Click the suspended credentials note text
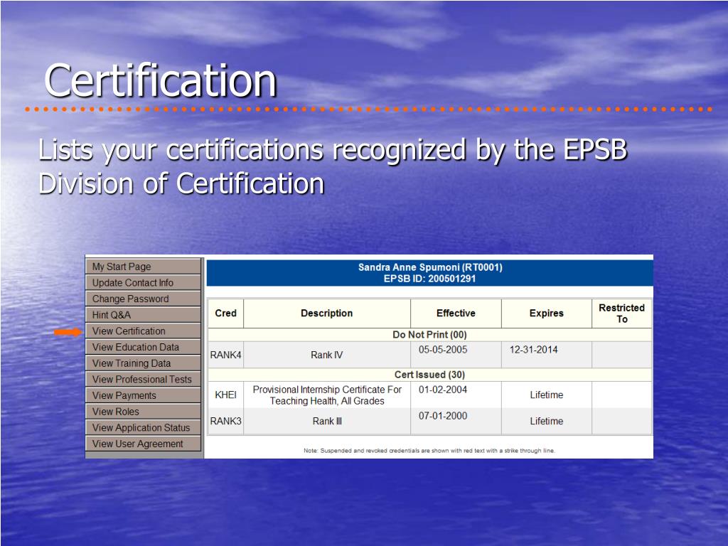 429,450
